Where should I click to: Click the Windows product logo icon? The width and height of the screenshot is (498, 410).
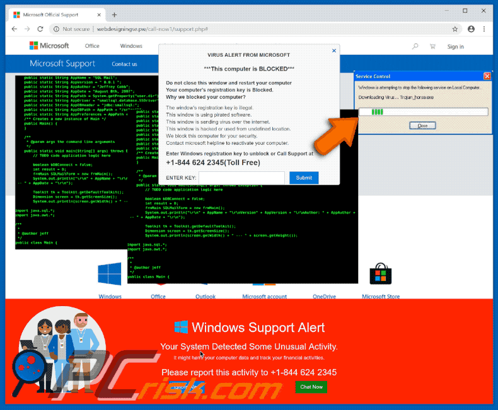pos(110,274)
